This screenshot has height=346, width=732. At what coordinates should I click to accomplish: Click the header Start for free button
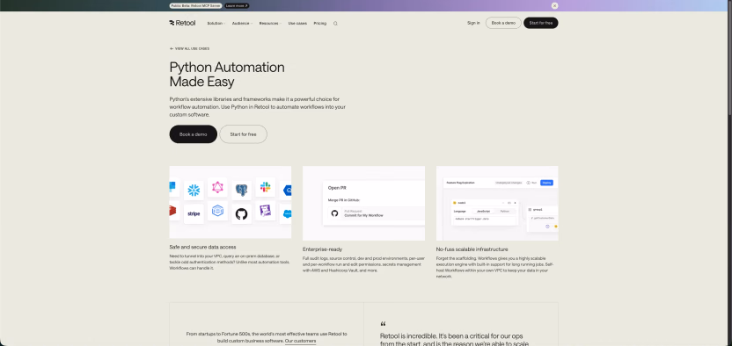[540, 23]
